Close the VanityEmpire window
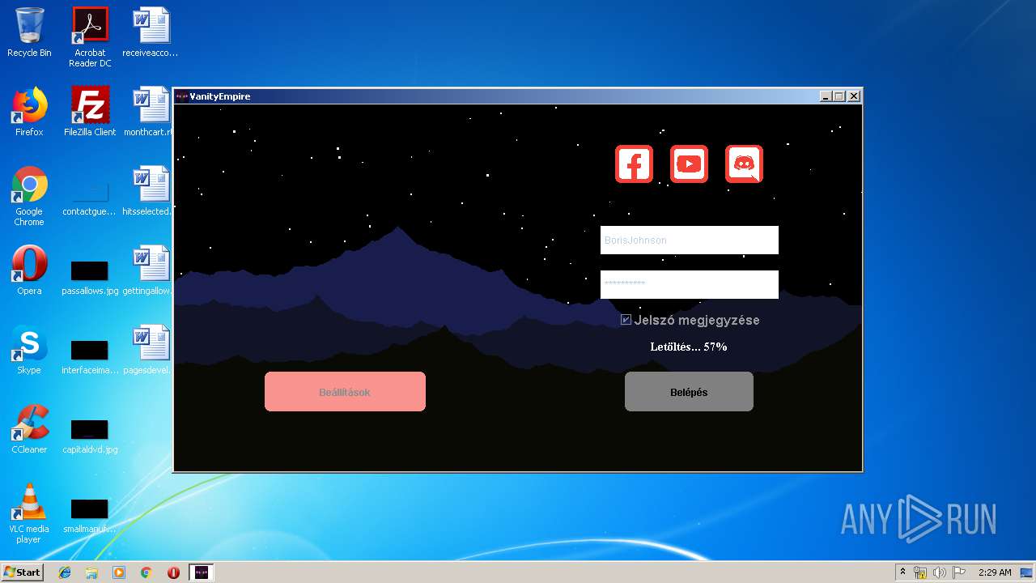1036x583 pixels. pyautogui.click(x=853, y=96)
